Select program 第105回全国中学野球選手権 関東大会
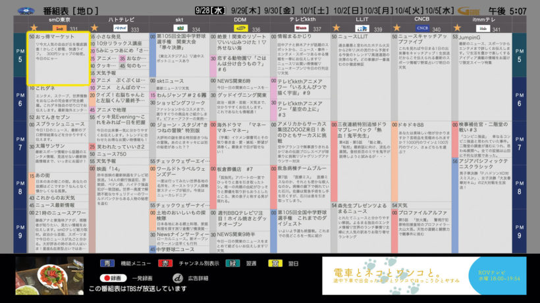 click(179, 55)
